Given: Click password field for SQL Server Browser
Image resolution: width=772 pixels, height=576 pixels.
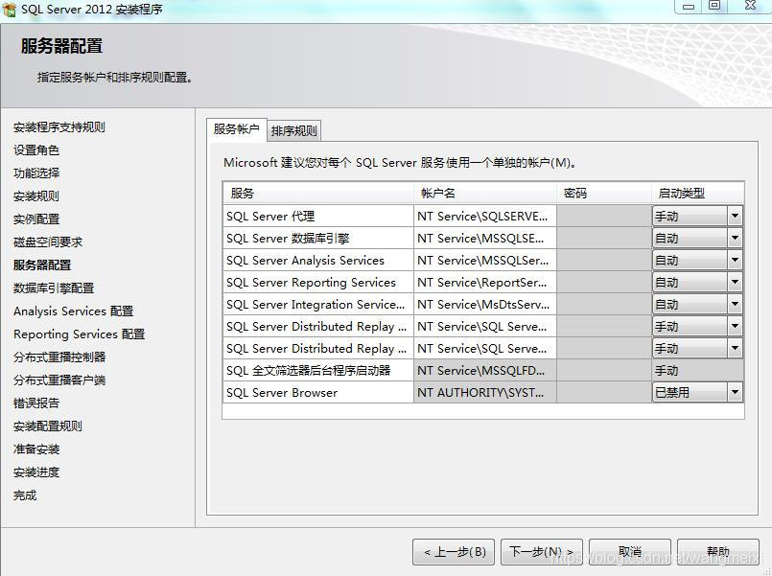Looking at the screenshot, I should pyautogui.click(x=604, y=393).
